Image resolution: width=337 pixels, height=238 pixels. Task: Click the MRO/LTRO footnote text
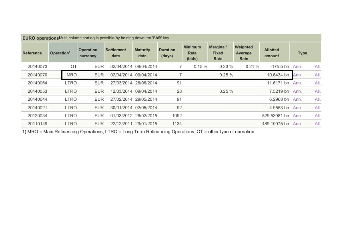(138, 132)
